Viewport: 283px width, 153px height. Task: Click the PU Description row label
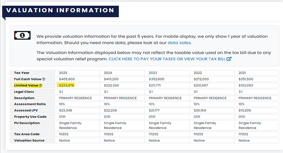27,123
